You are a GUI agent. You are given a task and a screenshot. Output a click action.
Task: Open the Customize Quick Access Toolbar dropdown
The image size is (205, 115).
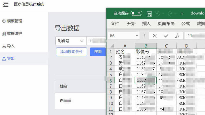182,13
